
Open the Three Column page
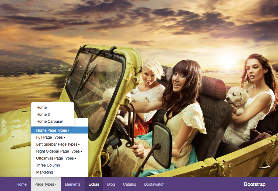(x=59, y=165)
